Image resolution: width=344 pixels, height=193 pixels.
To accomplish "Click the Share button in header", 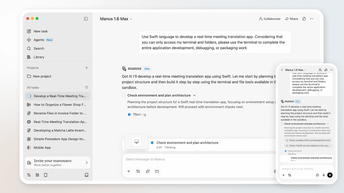I will (x=292, y=19).
